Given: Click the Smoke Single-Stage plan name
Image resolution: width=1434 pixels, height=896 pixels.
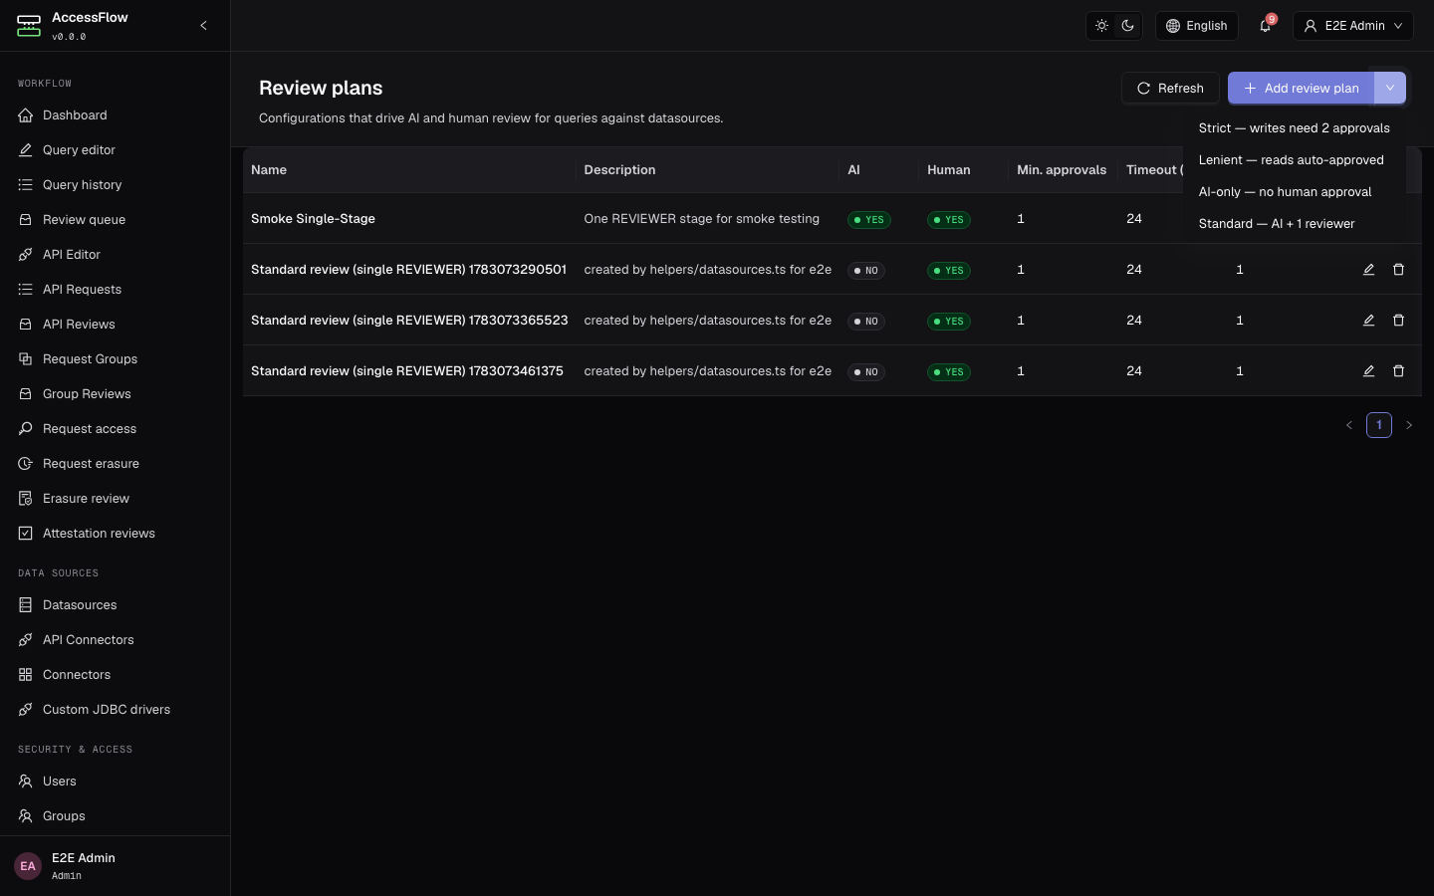Looking at the screenshot, I should tap(313, 219).
